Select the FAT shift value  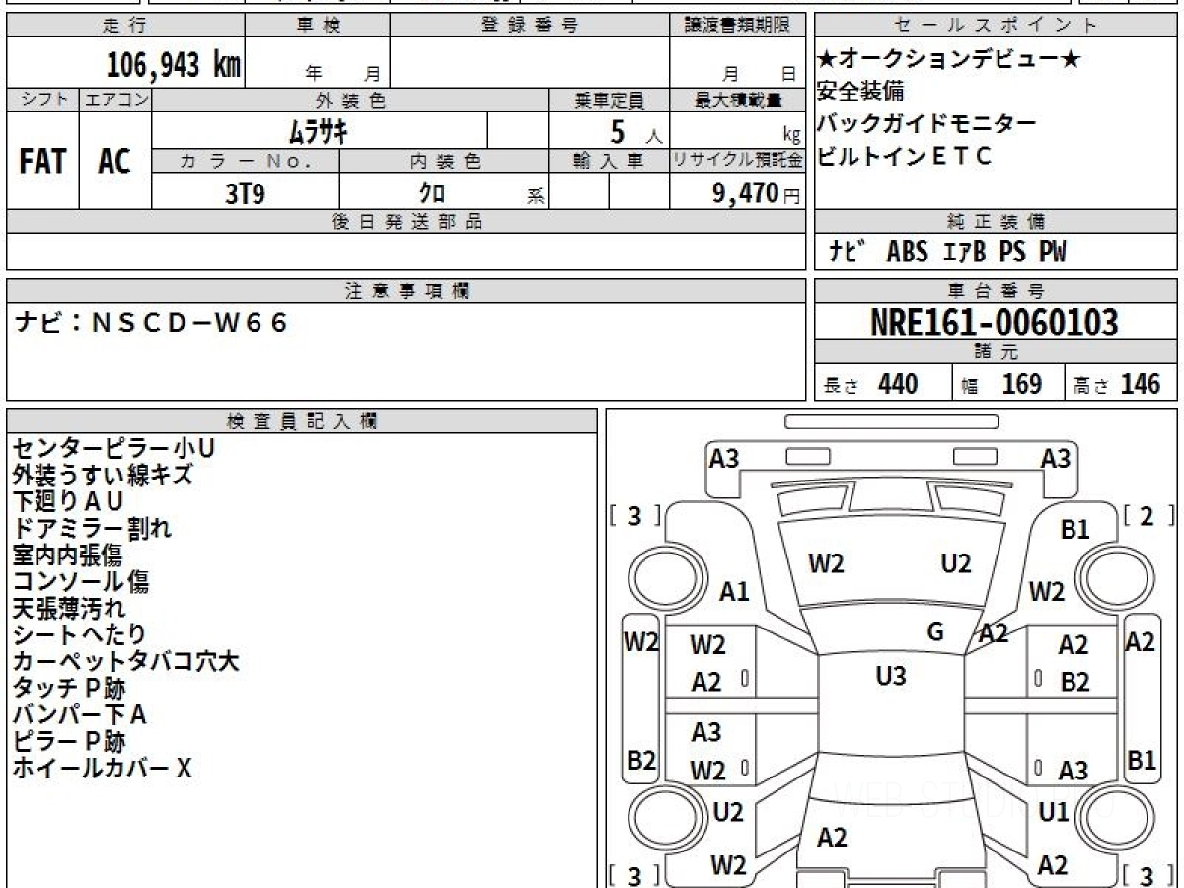pos(42,163)
